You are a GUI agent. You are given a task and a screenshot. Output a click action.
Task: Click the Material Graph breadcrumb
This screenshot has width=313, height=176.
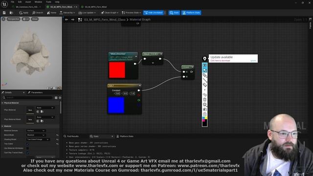[x=140, y=20]
